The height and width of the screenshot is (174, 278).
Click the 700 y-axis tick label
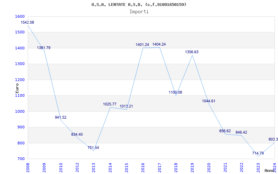(21, 159)
